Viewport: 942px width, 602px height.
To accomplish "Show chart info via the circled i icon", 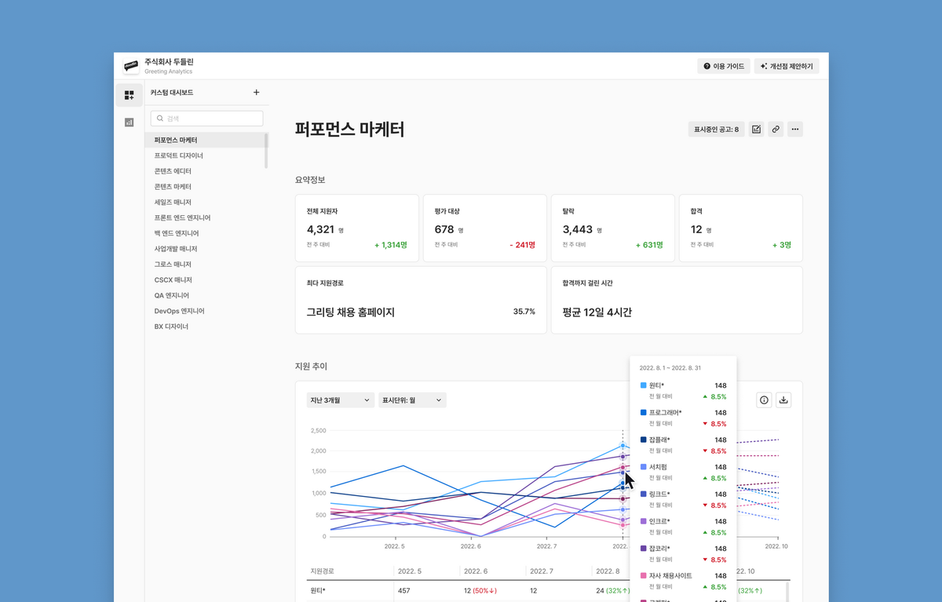I will point(764,400).
